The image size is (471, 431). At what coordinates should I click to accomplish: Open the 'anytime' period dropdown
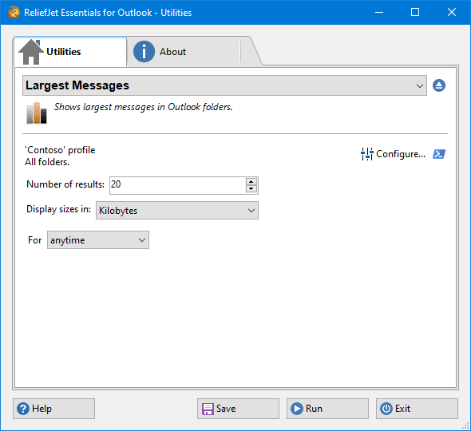[98, 240]
